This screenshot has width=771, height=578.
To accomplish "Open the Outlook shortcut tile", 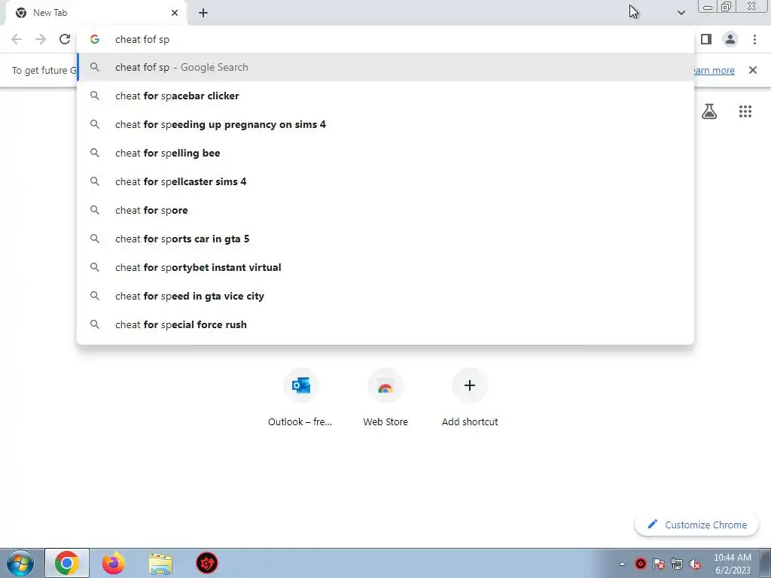I will [300, 397].
